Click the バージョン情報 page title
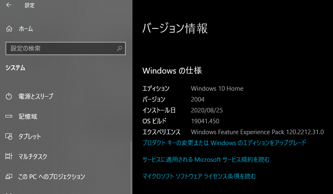333x194 pixels. click(x=175, y=28)
